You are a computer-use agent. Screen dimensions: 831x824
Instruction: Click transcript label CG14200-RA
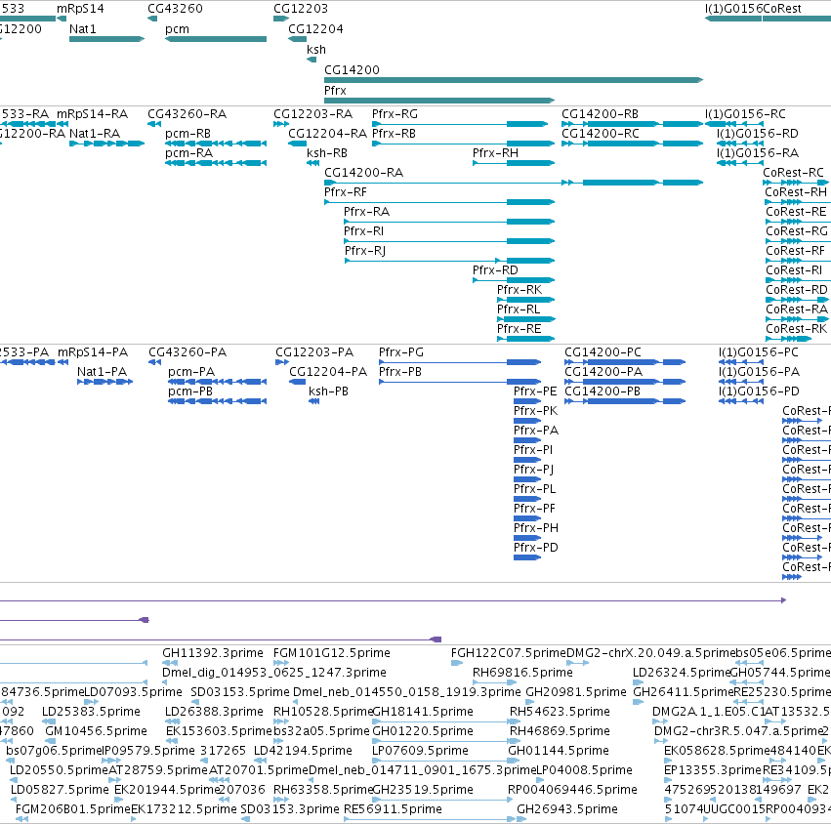(x=364, y=173)
